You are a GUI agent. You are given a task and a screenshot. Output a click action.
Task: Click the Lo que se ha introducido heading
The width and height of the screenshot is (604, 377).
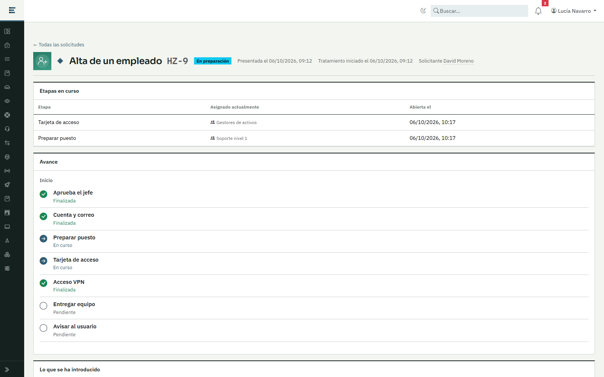[x=70, y=370]
